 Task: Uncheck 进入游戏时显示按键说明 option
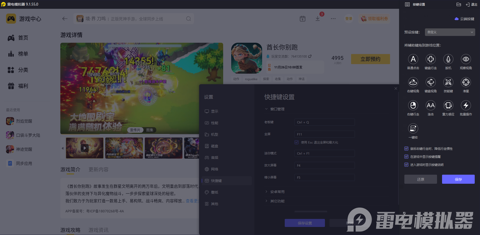click(406, 165)
